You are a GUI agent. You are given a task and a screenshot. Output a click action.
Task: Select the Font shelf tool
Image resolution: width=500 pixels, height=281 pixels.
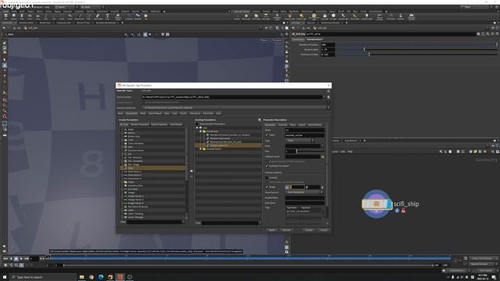click(108, 16)
